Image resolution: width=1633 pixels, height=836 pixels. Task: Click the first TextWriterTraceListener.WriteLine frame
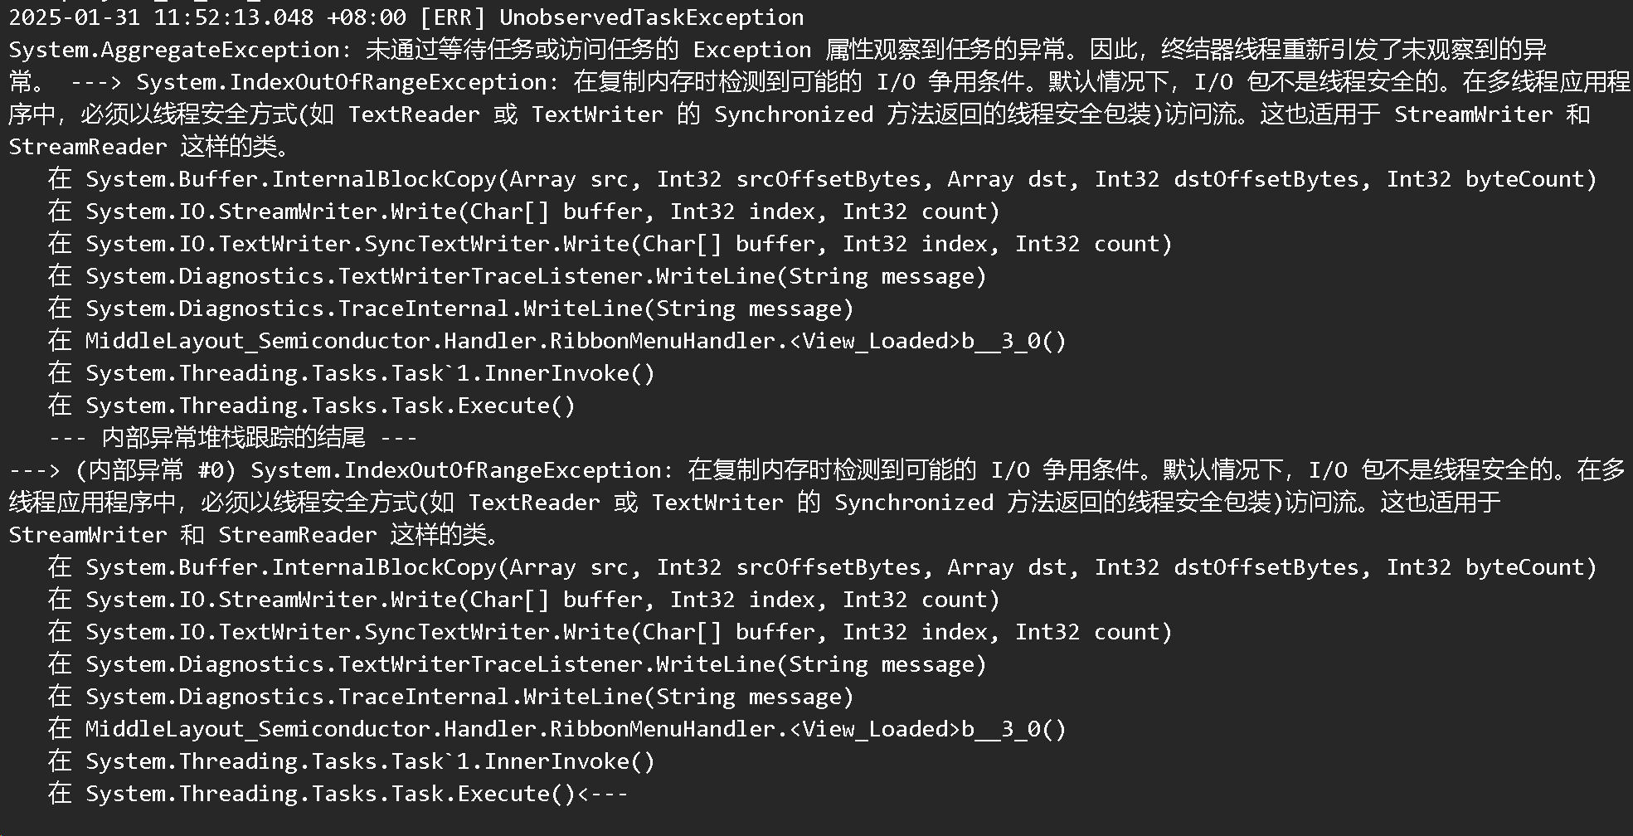[517, 276]
